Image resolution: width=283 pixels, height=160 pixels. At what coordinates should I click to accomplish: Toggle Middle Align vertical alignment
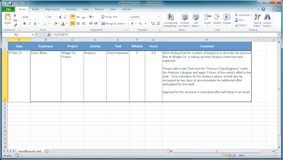coord(78,17)
